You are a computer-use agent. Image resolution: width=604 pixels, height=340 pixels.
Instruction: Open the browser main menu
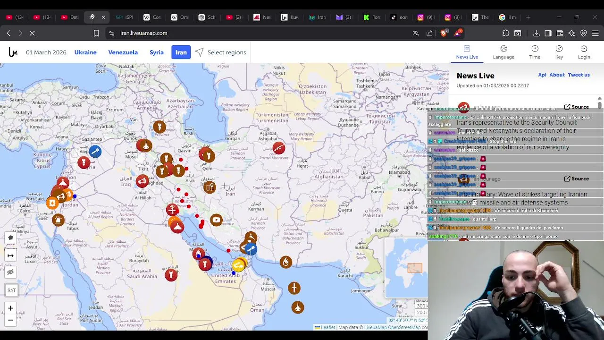(596, 33)
